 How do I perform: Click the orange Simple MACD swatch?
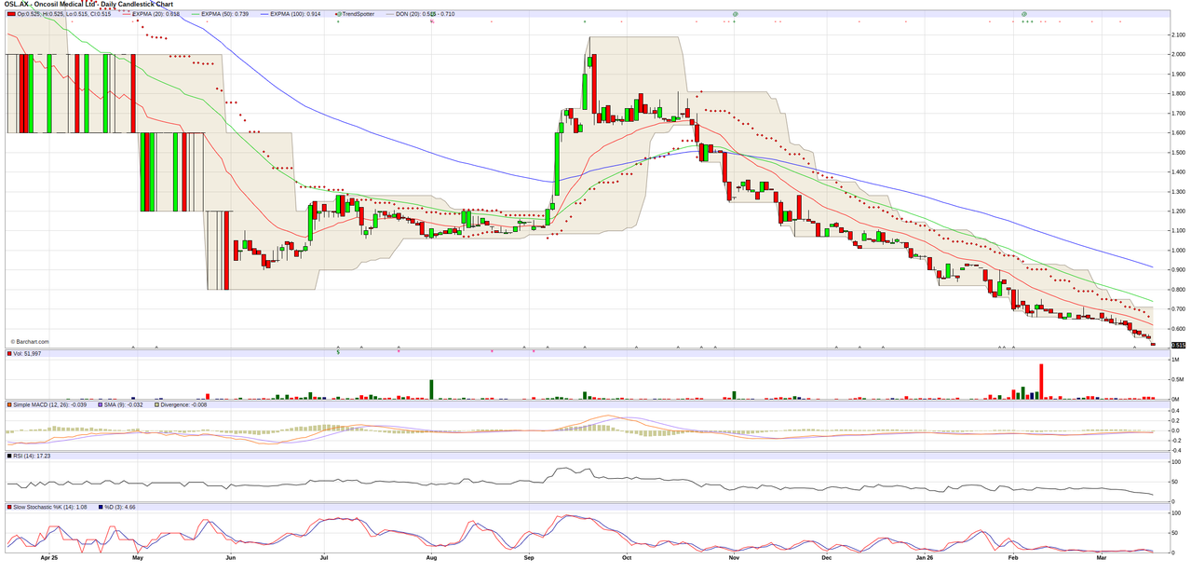10,405
